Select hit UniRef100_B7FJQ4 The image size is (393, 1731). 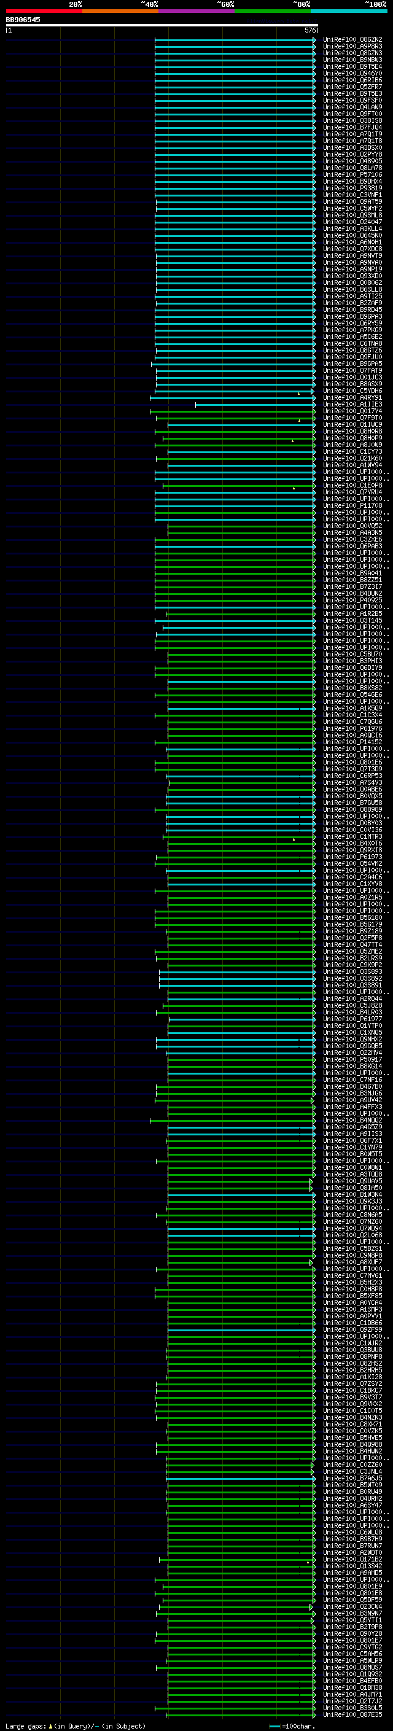pyautogui.click(x=352, y=127)
